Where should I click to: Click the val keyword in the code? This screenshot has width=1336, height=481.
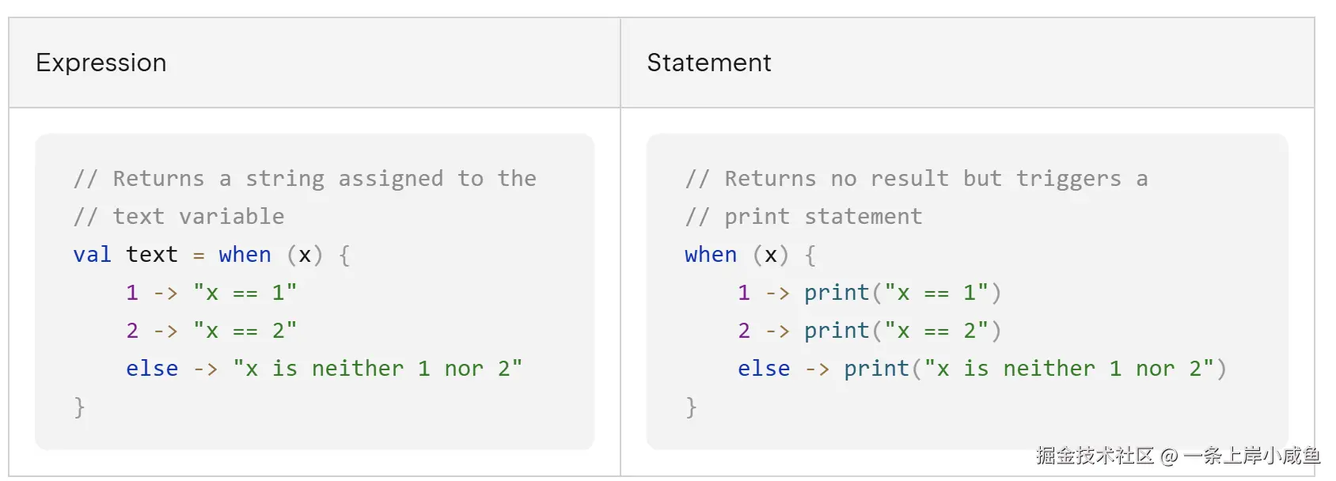pos(92,255)
